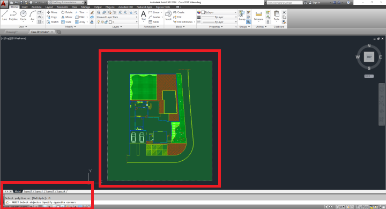Activate the Fillet command

point(80,17)
